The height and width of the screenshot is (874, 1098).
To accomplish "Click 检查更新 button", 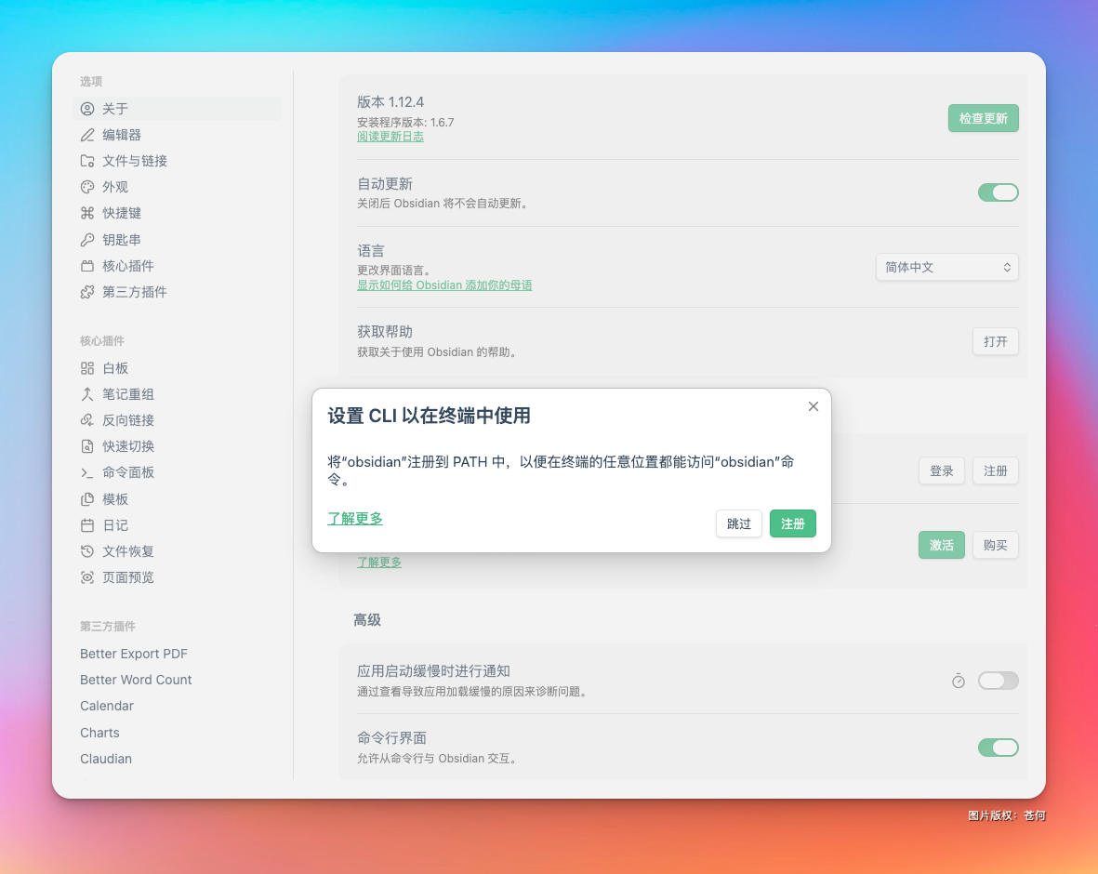I will [x=983, y=118].
